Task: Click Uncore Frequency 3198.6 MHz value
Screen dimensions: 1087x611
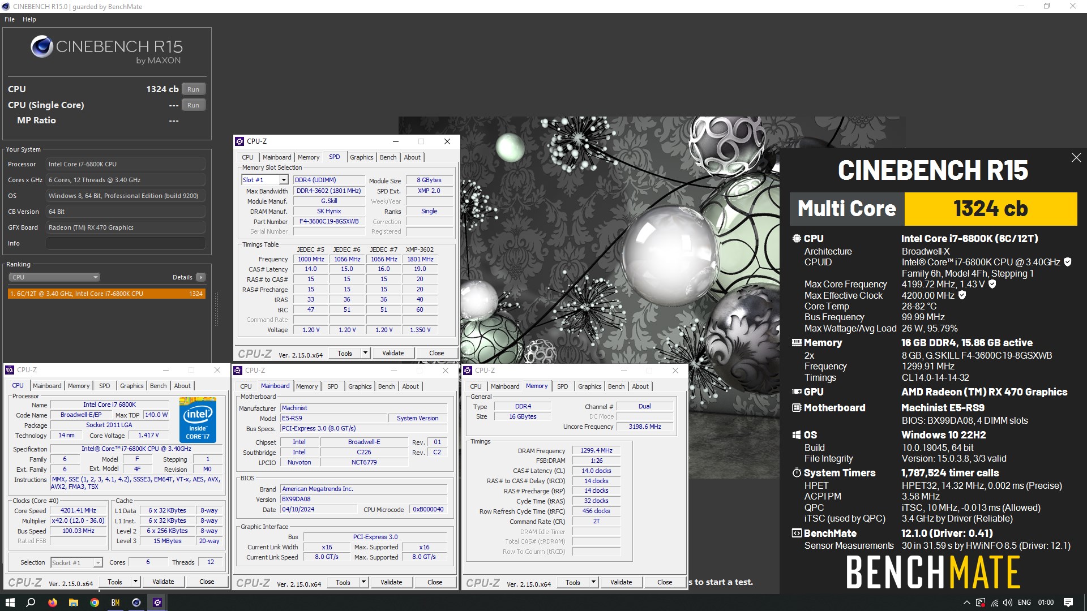Action: click(x=644, y=427)
